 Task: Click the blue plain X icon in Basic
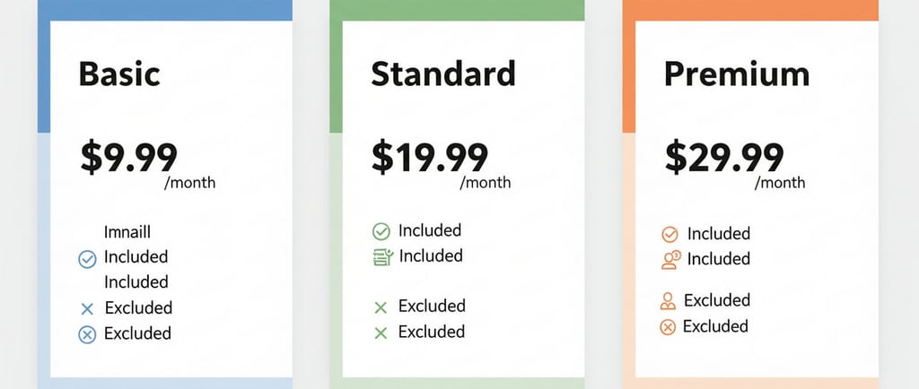(x=87, y=309)
